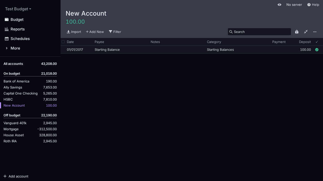Toggle privacy mode with the eye icon
The width and height of the screenshot is (323, 181).
pos(279,5)
